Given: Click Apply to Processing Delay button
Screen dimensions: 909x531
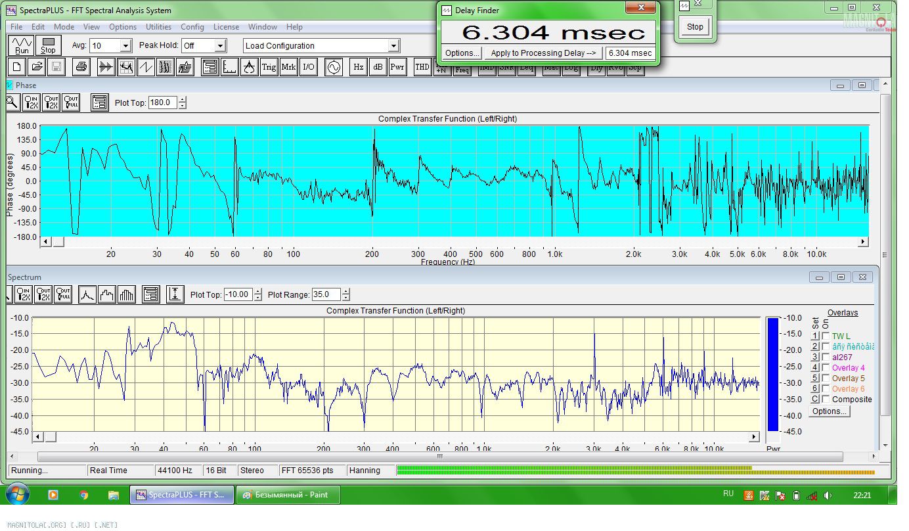Looking at the screenshot, I should click(543, 53).
